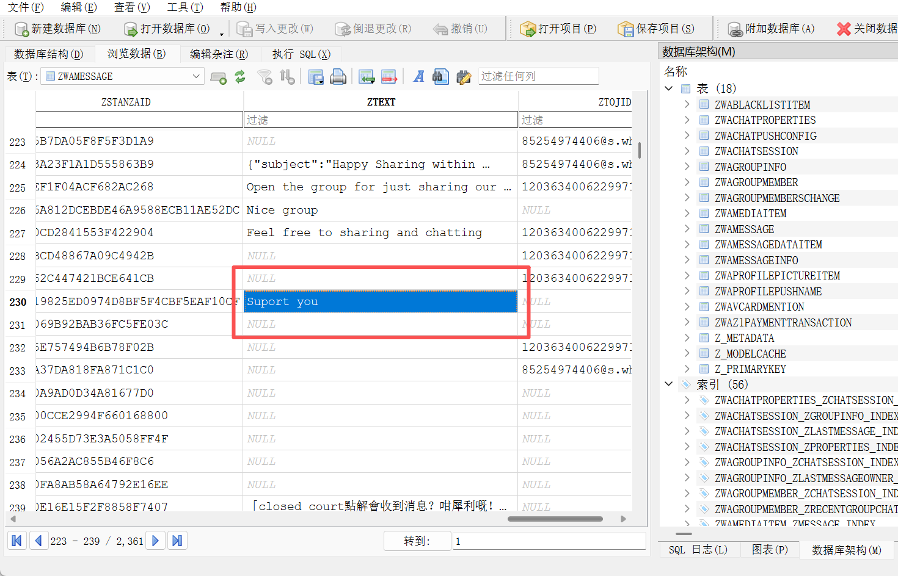Click the insert new record icon

point(218,77)
